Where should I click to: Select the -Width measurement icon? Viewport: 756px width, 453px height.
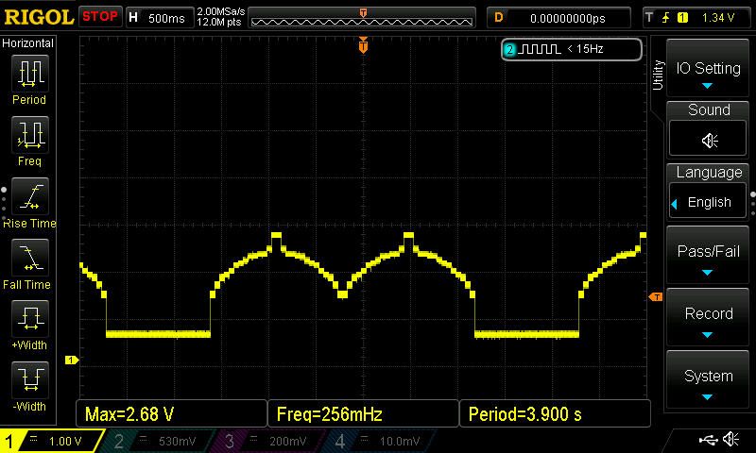(x=29, y=380)
